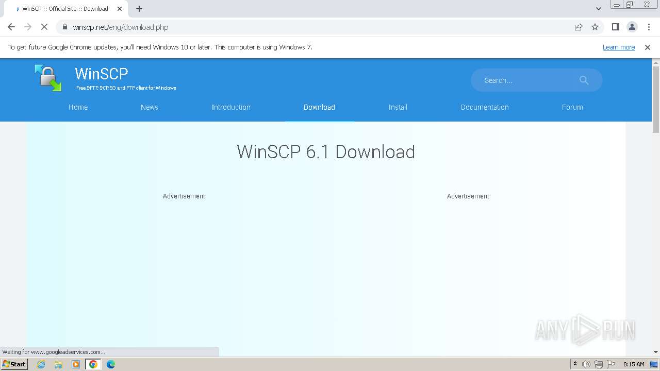Image resolution: width=660 pixels, height=371 pixels.
Task: Click the WinSCP 6.1 Download heading
Action: click(326, 152)
